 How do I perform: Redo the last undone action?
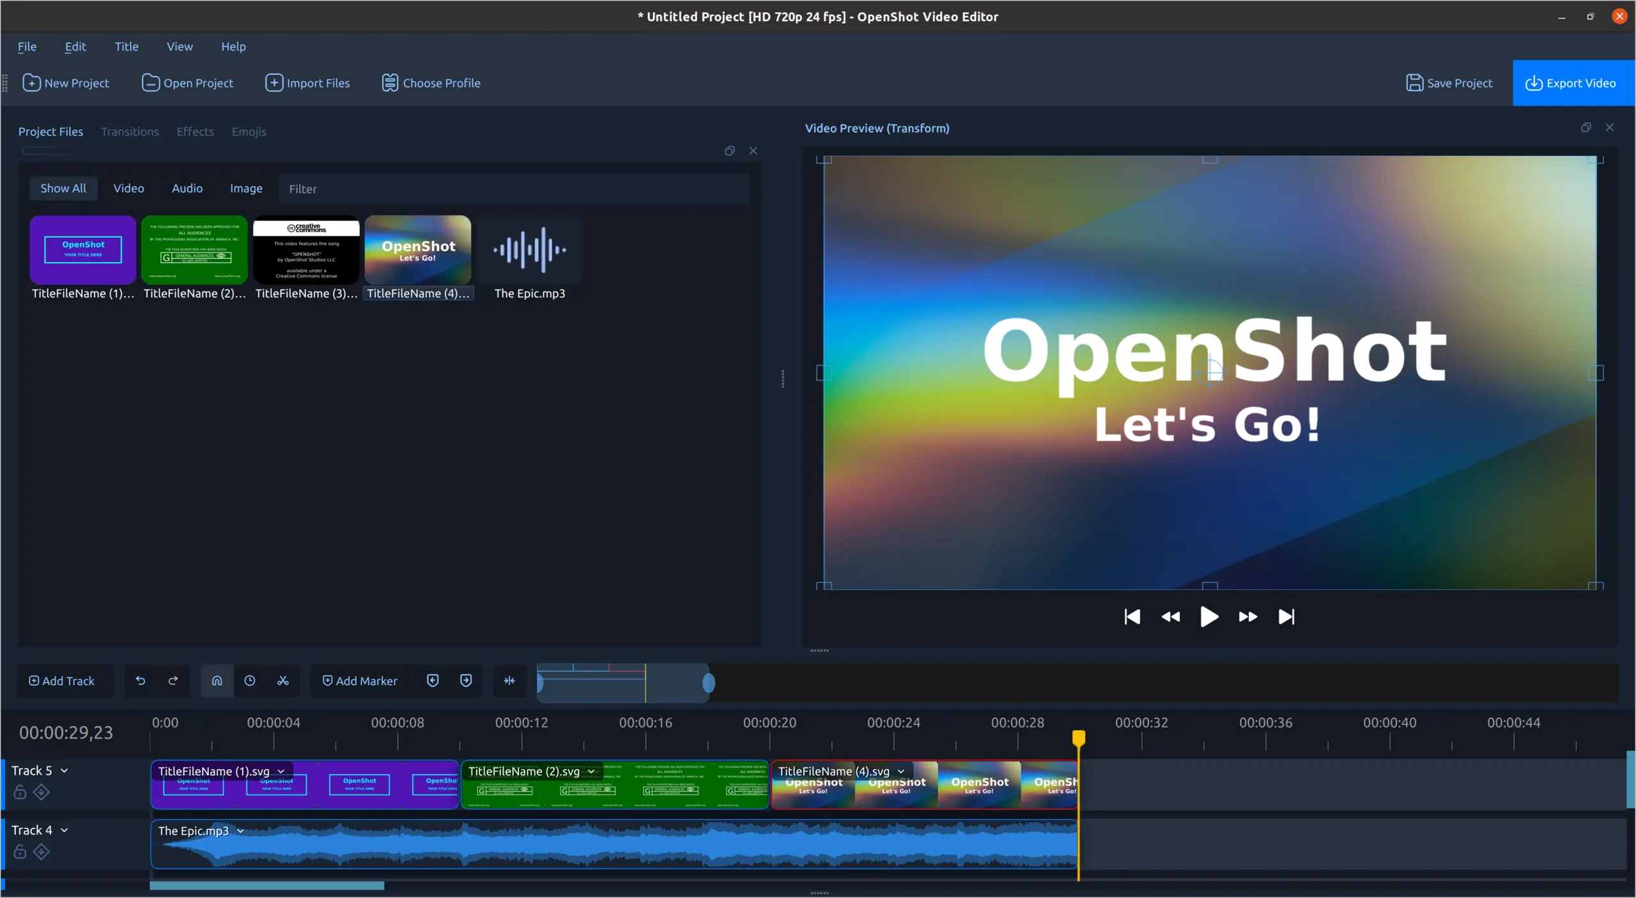[173, 681]
